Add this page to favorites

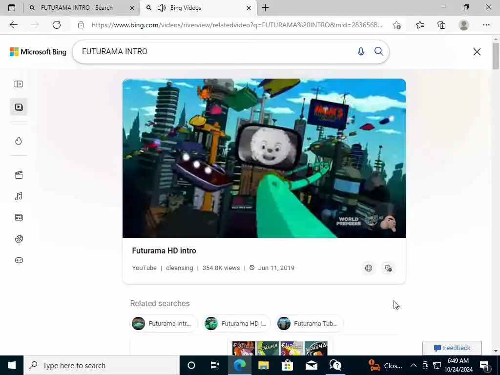396,25
